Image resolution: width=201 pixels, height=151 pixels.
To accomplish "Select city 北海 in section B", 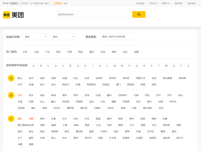I will pyautogui.click(x=136, y=95).
